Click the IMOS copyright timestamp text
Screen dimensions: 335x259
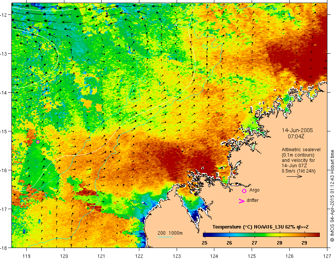coord(332,196)
